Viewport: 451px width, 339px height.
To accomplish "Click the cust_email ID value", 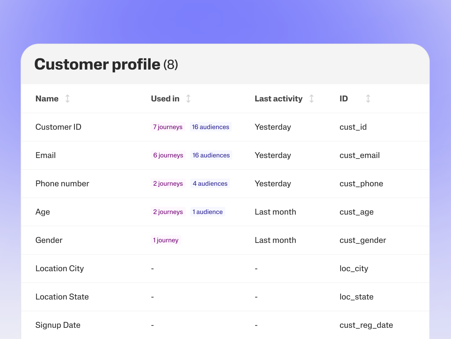I will click(359, 155).
